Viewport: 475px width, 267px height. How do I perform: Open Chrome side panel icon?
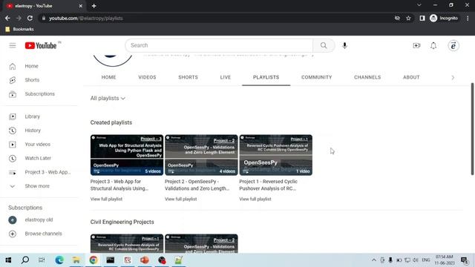pos(422,18)
